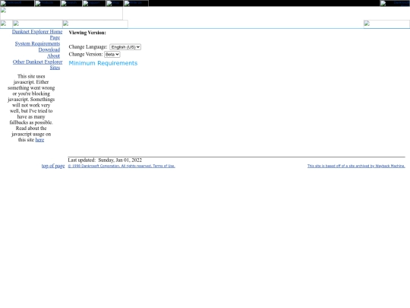
Task: Open the Search item in black bar
Action: 71,3
